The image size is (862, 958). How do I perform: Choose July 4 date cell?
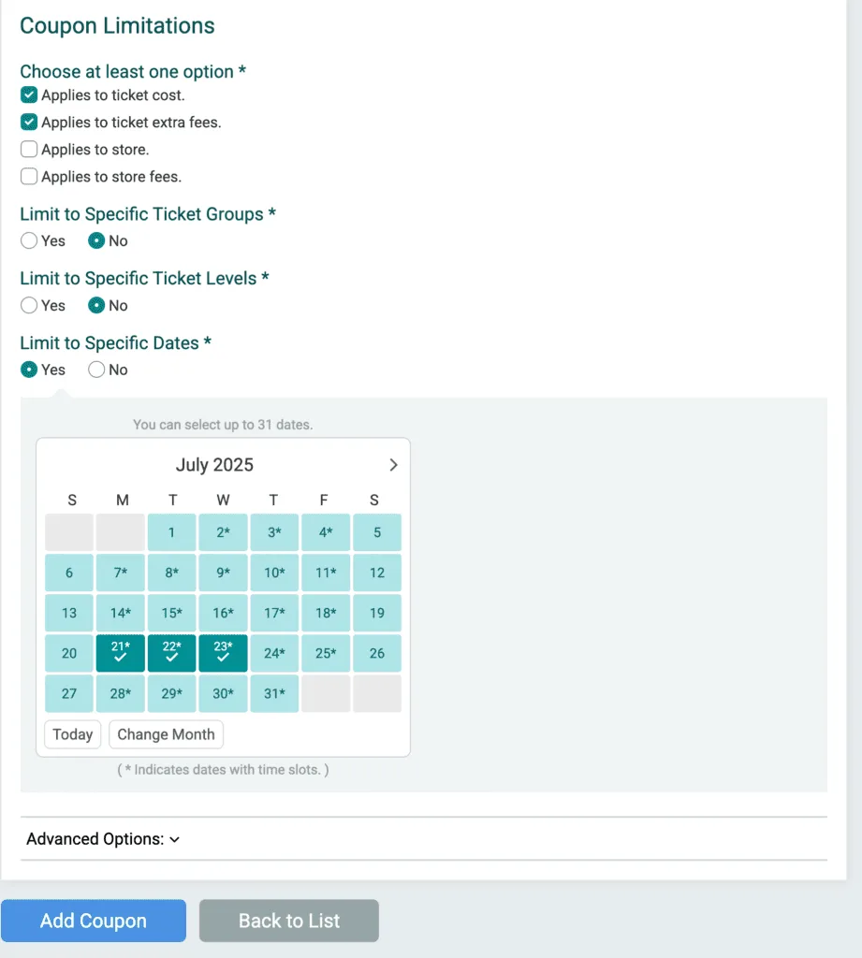325,532
